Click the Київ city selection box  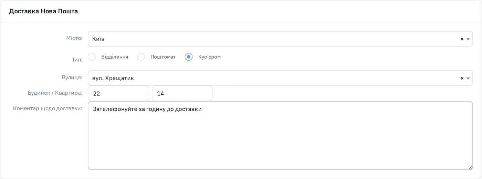tap(280, 39)
